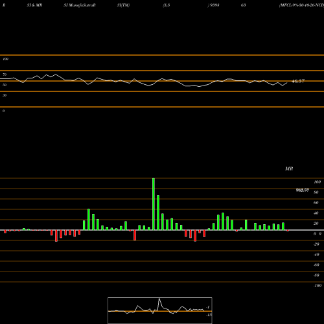Click the 'MR' panel title
324x324 pixels.
point(289,168)
